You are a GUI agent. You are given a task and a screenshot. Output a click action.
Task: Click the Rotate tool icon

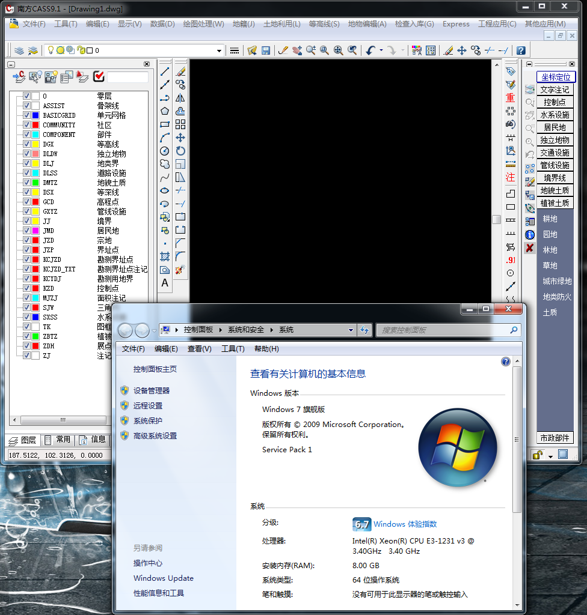(x=180, y=151)
